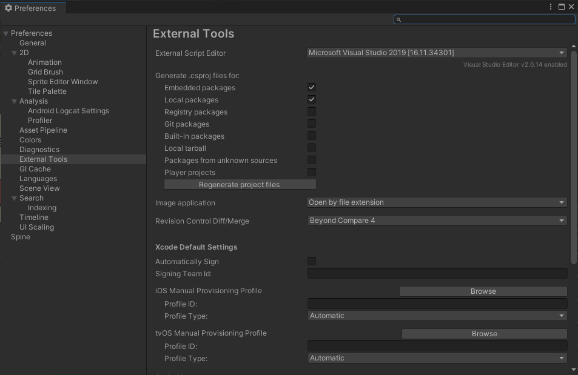Collapse the Preferences root tree node
578x375 pixels.
pos(6,33)
